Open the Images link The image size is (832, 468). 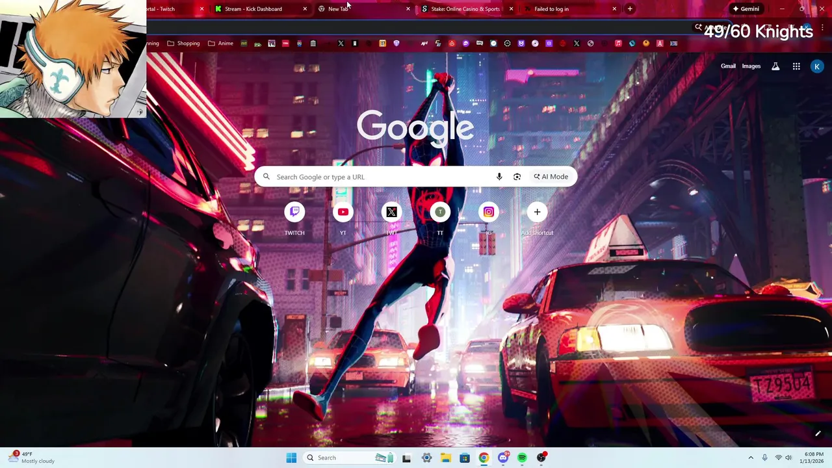point(751,66)
